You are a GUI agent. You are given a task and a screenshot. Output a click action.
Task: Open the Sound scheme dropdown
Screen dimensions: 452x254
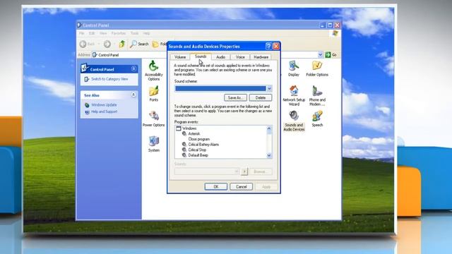click(x=269, y=88)
